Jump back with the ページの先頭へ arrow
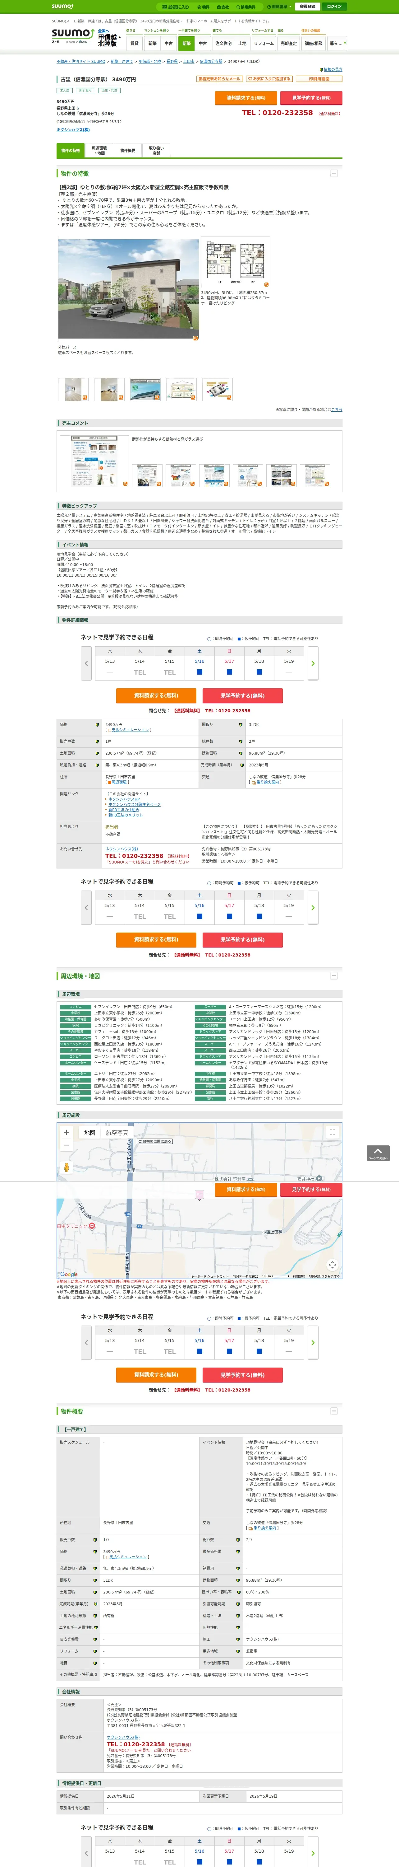This screenshot has height=1867, width=399. pyautogui.click(x=378, y=1153)
